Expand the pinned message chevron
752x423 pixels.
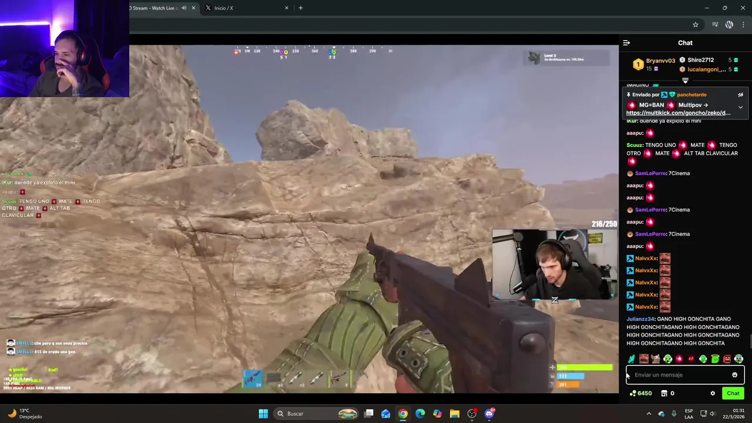point(740,108)
